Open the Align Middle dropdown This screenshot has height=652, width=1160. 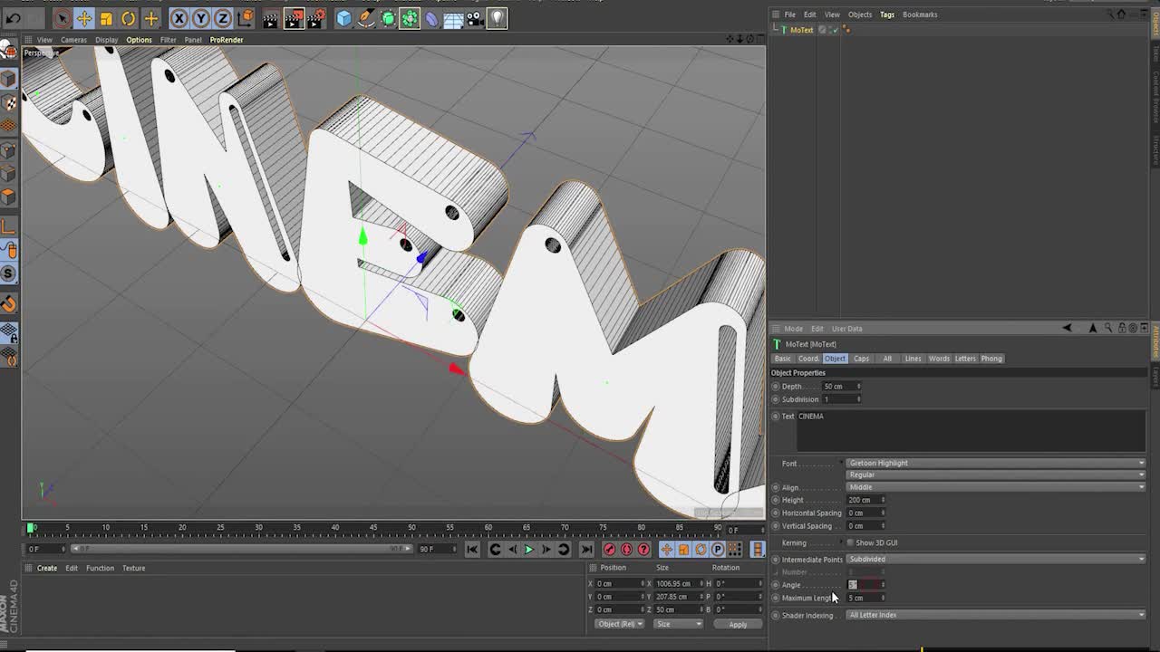[996, 487]
